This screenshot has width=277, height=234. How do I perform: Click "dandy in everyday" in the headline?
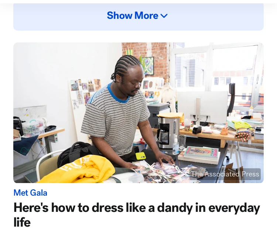(x=208, y=208)
